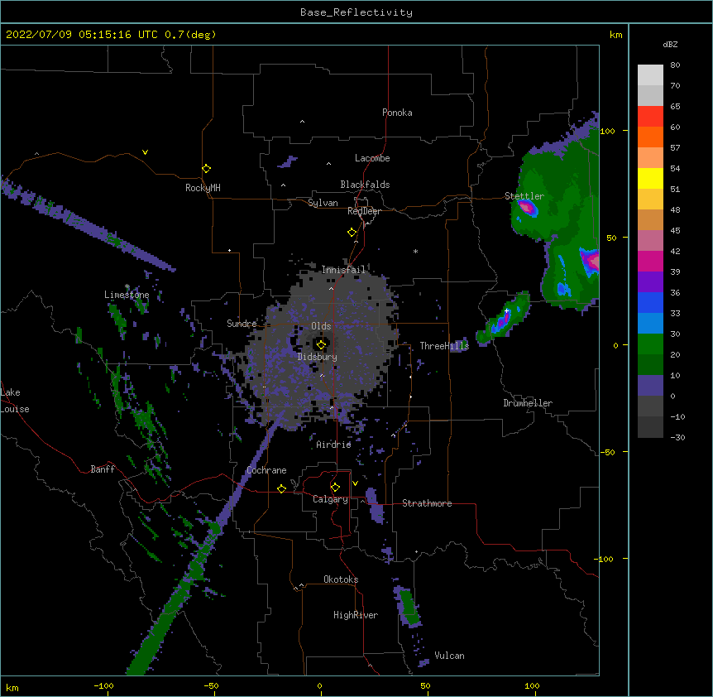Pick the bright yellow 51-54 dBZ swatch
The height and width of the screenshot is (697, 713).
coord(650,178)
